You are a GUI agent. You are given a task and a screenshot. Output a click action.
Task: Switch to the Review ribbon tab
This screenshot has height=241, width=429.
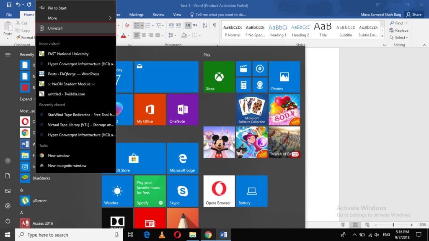click(x=158, y=14)
